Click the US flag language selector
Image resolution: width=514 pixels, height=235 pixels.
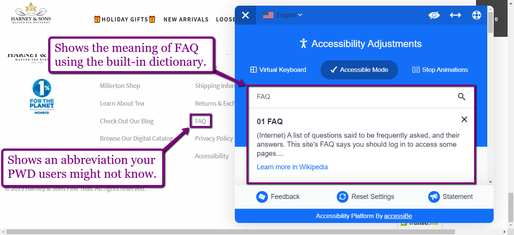click(x=268, y=15)
